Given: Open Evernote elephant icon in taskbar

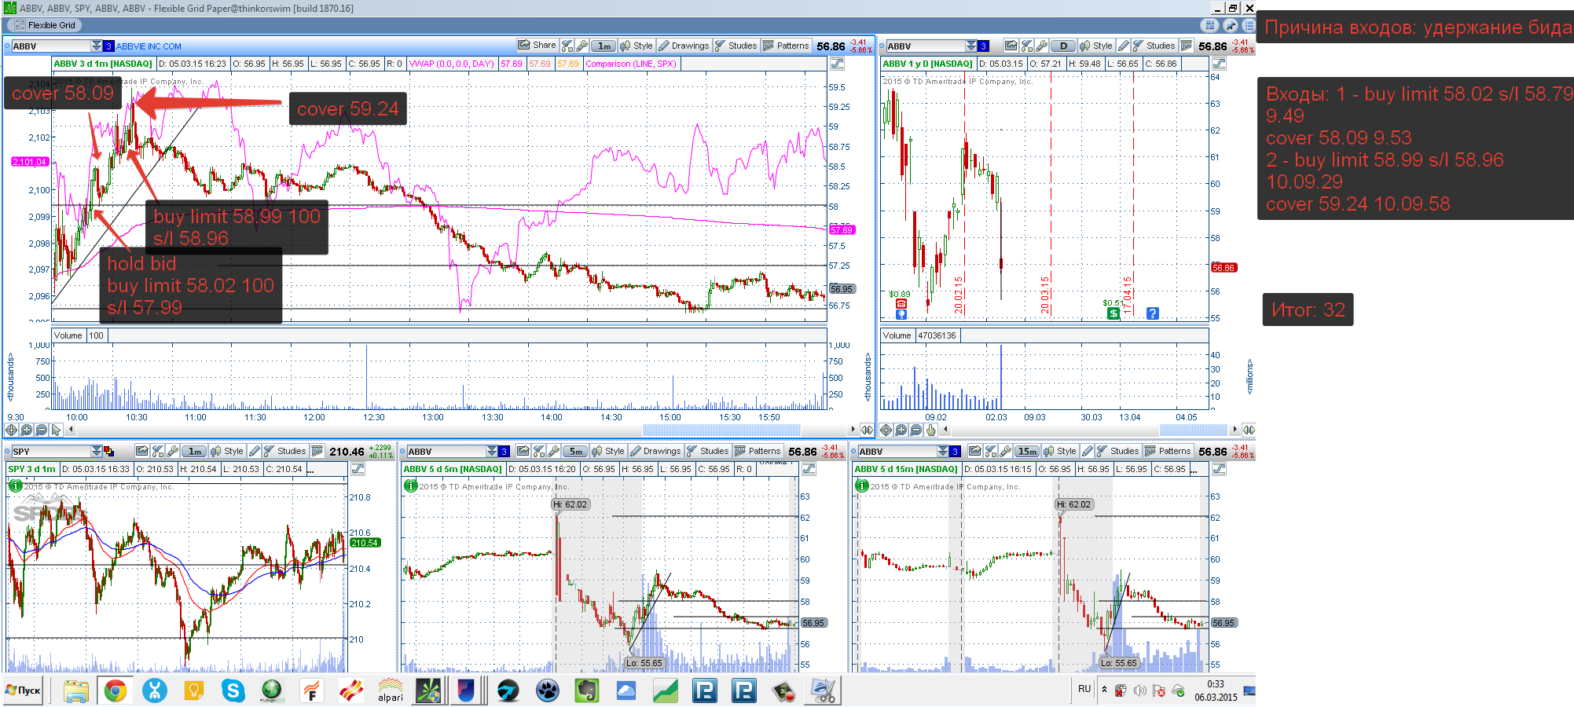Looking at the screenshot, I should pos(586,691).
